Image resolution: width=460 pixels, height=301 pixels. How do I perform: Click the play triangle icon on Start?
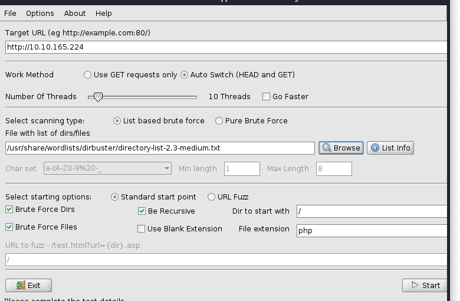[415, 285]
